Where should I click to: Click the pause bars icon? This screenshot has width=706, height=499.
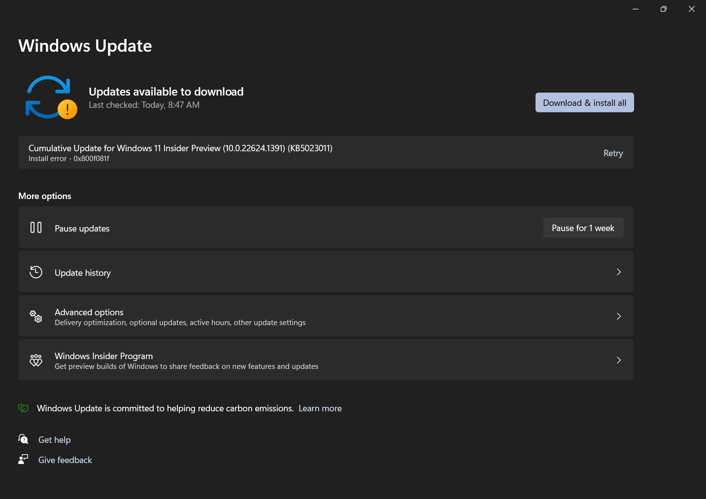(36, 228)
